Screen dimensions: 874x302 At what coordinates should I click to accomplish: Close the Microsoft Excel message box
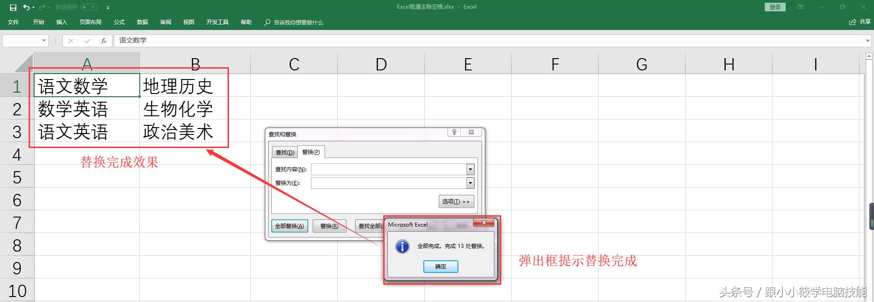(484, 223)
